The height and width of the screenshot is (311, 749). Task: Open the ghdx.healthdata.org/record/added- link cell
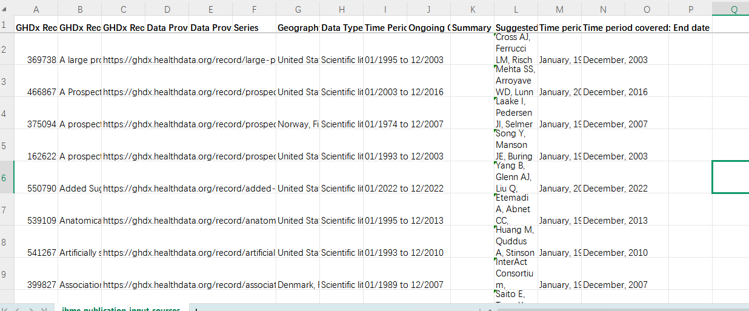pos(189,188)
